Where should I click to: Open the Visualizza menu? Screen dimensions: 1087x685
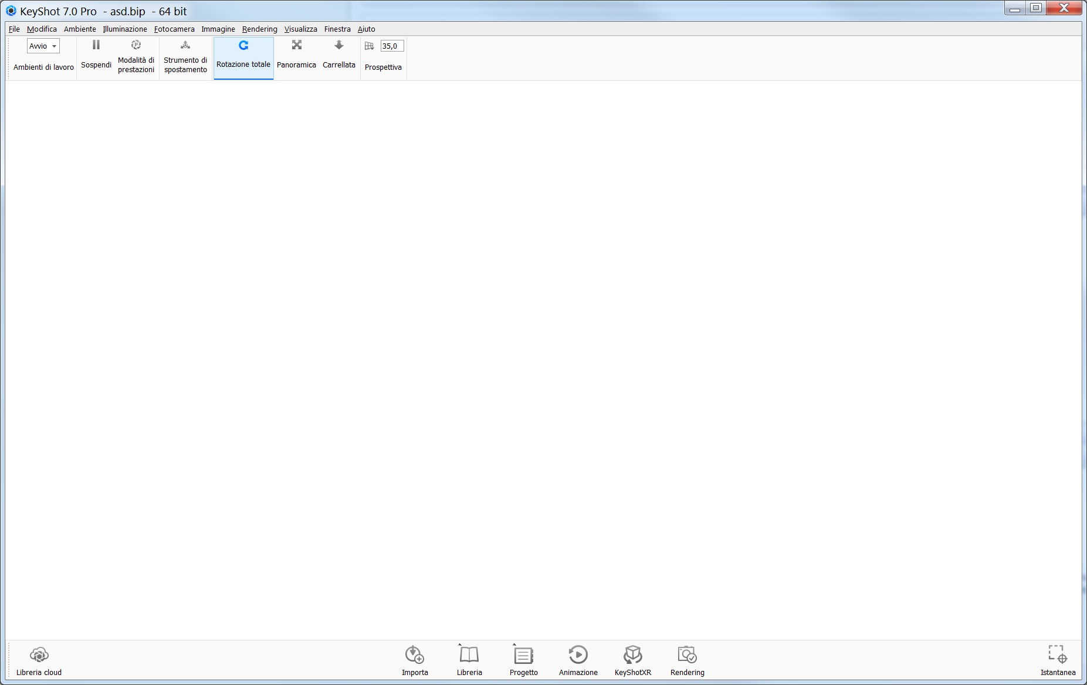(x=300, y=29)
